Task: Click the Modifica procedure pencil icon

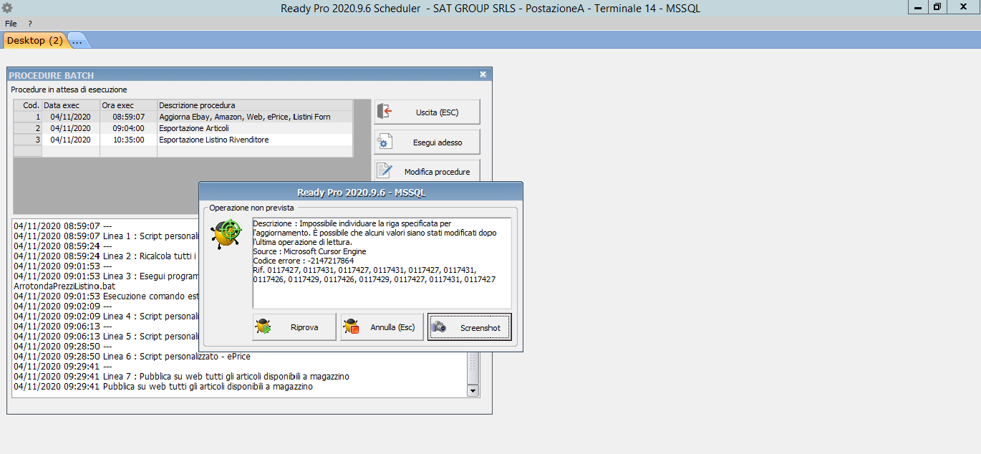Action: point(385,172)
